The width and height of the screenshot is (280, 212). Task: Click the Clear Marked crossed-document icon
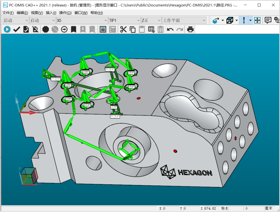[35, 30]
